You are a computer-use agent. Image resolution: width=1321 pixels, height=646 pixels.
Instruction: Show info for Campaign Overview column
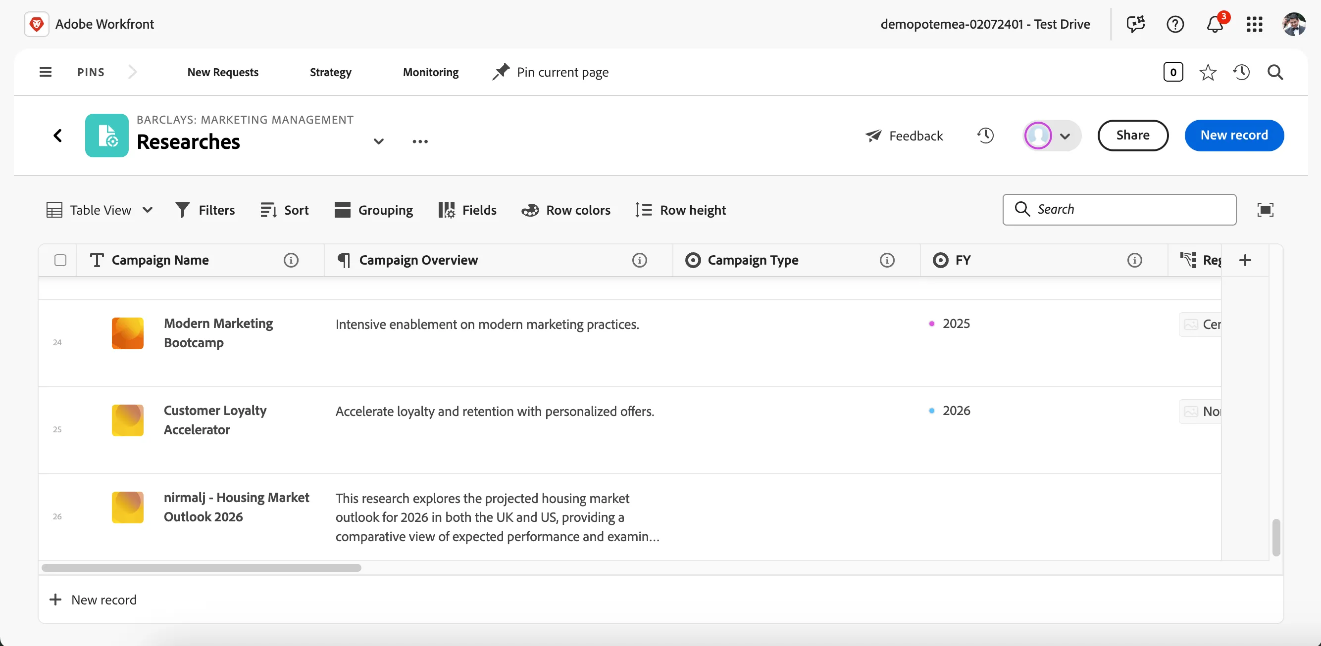click(640, 260)
